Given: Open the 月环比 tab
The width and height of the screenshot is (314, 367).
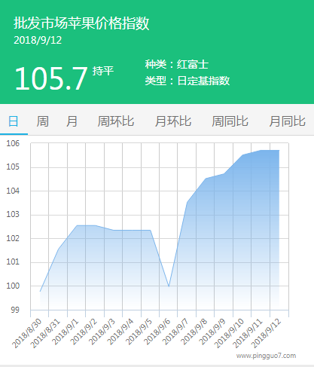Looking at the screenshot, I should point(173,121).
